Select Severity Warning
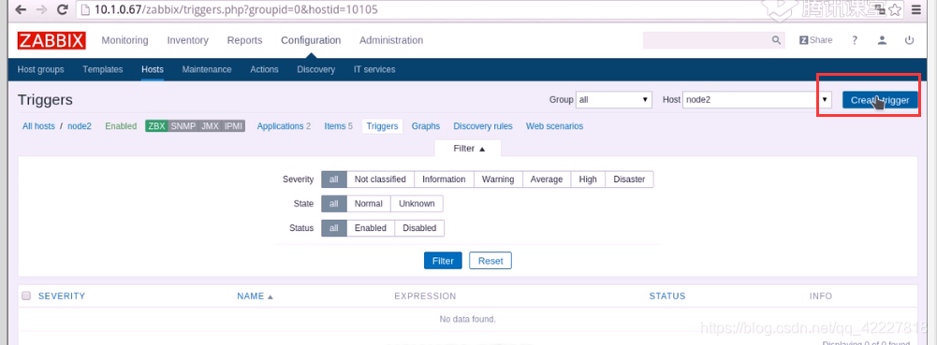 (498, 180)
